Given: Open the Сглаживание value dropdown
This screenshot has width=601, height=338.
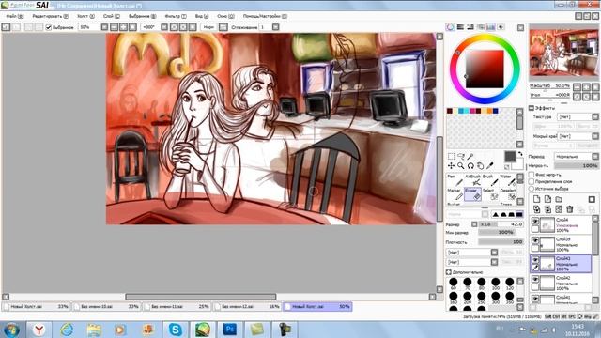Looking at the screenshot, I should click(275, 27).
